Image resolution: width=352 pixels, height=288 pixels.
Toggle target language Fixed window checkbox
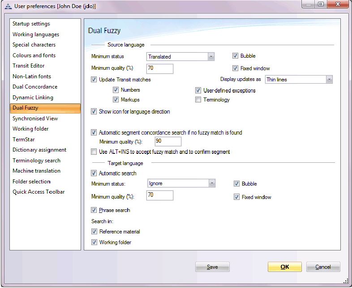coord(236,197)
